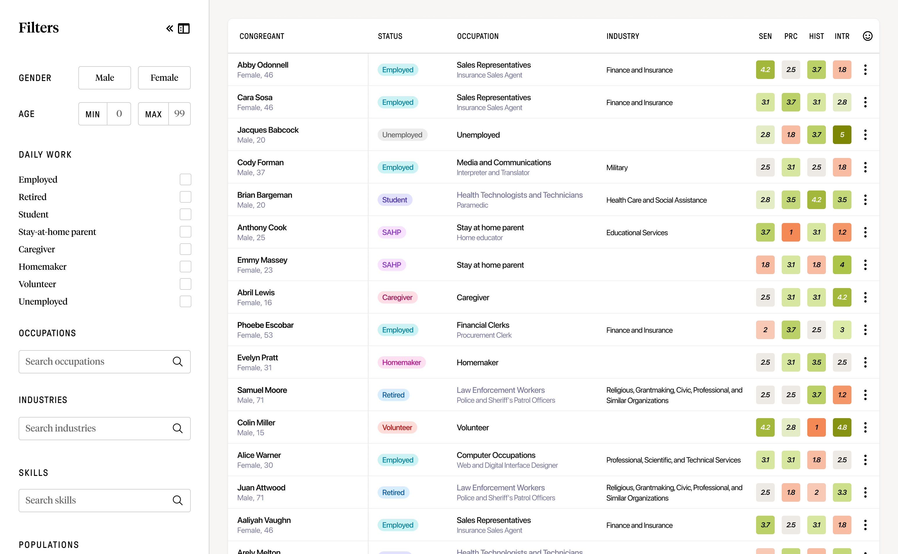Sort by STATUS column header
The width and height of the screenshot is (898, 554).
(390, 36)
